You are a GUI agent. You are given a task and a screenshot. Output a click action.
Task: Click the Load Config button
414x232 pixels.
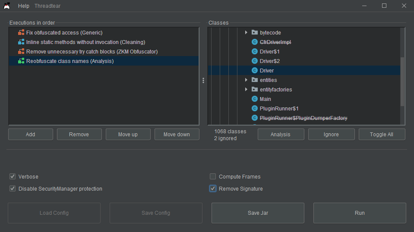pyautogui.click(x=54, y=213)
